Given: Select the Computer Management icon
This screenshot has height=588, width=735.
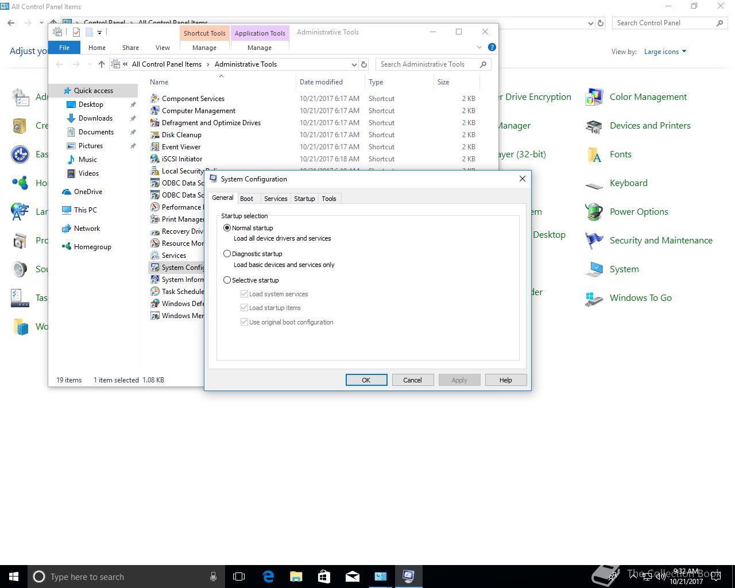Looking at the screenshot, I should coord(154,111).
